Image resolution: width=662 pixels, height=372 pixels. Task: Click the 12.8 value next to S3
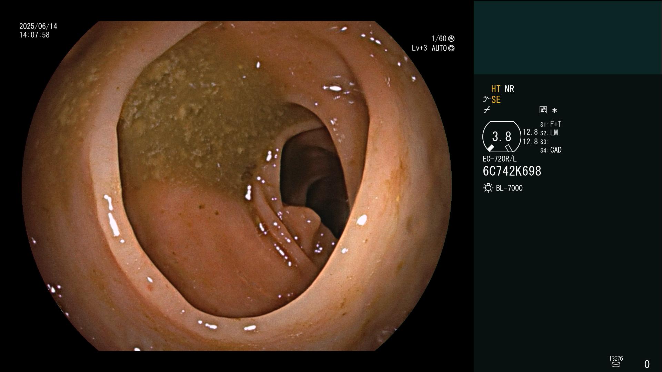pyautogui.click(x=530, y=142)
